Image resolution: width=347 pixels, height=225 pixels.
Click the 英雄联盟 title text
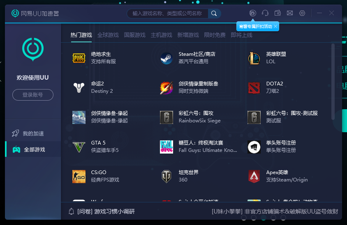click(x=276, y=54)
